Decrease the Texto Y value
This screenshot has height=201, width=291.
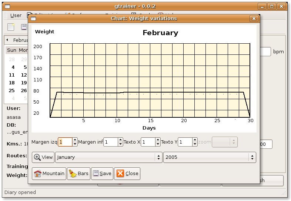pyautogui.click(x=195, y=144)
